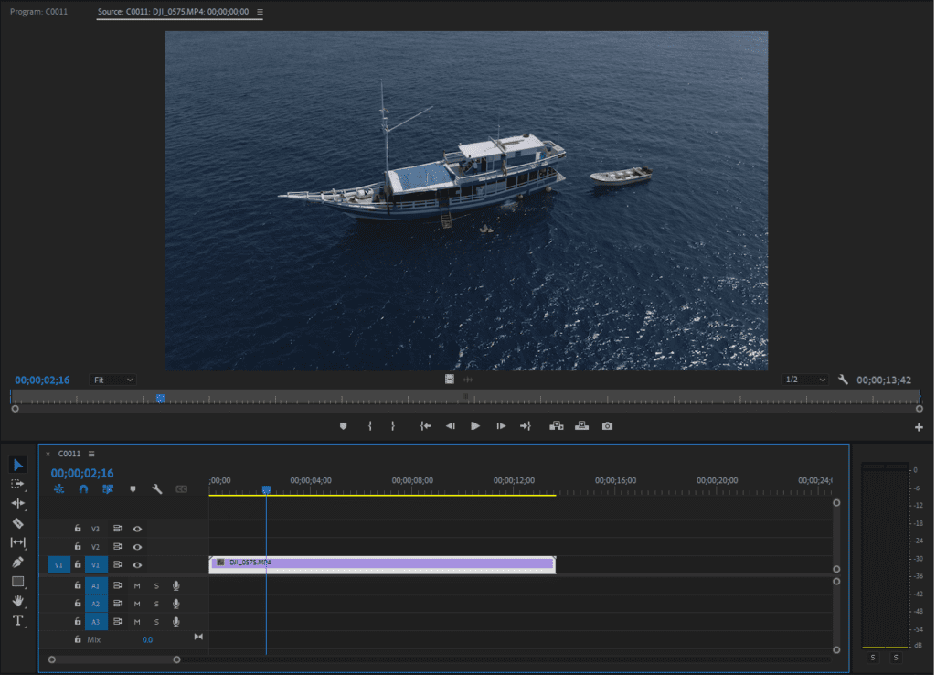Mute audio track A1
This screenshot has width=936, height=675.
[x=137, y=586]
